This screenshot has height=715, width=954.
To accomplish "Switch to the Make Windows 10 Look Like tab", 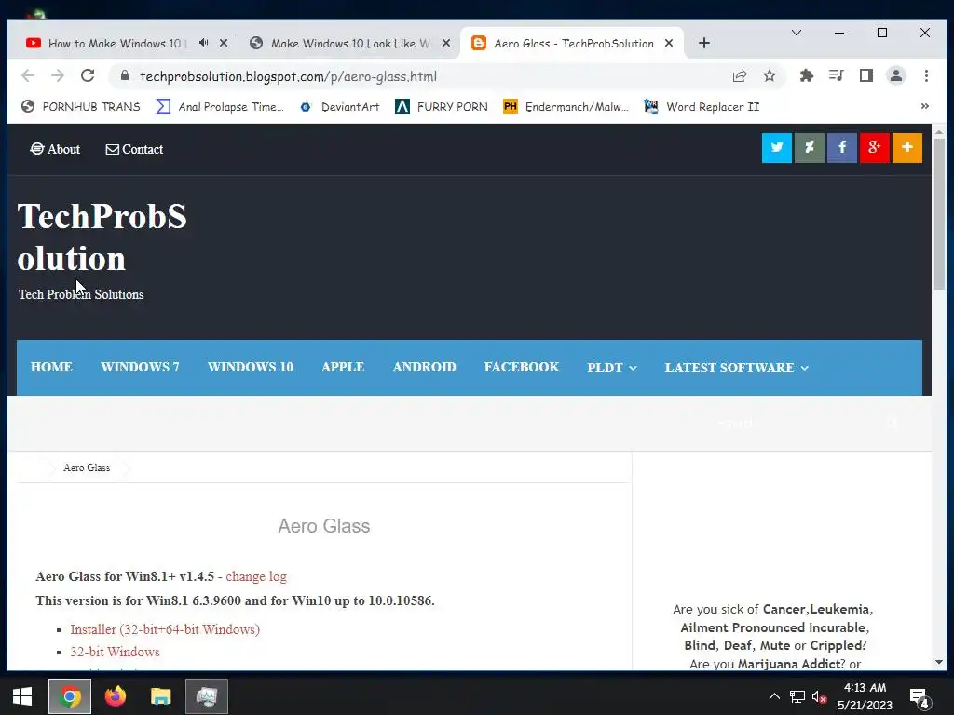I will click(x=350, y=43).
